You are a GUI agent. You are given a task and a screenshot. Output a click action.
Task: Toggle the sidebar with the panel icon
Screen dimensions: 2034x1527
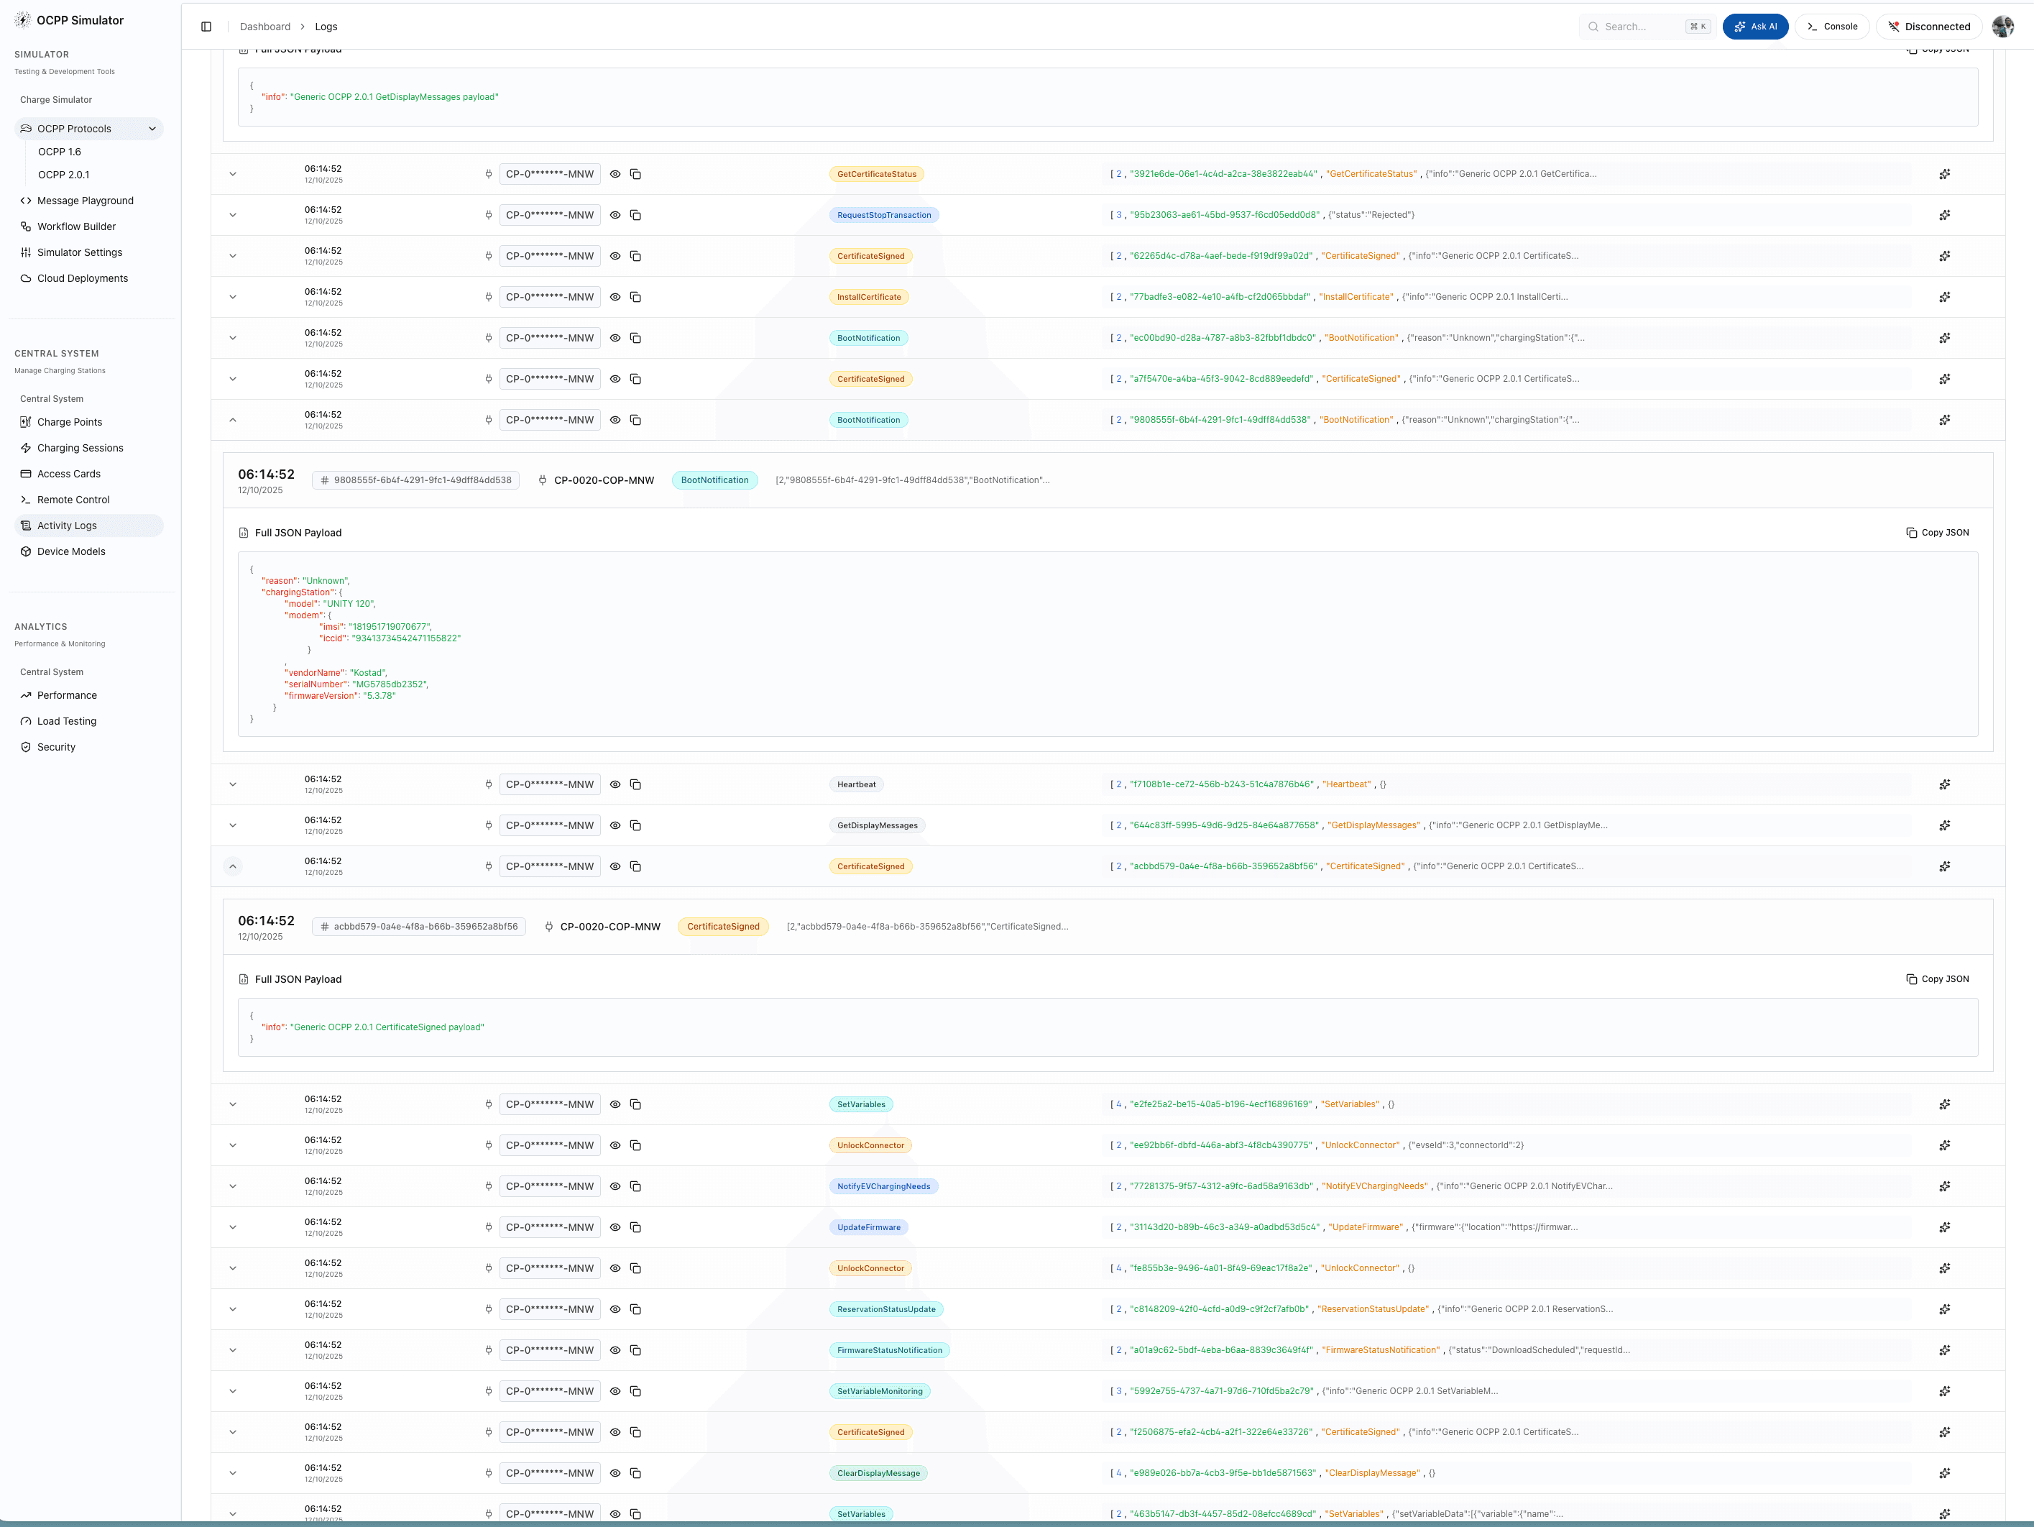[206, 26]
